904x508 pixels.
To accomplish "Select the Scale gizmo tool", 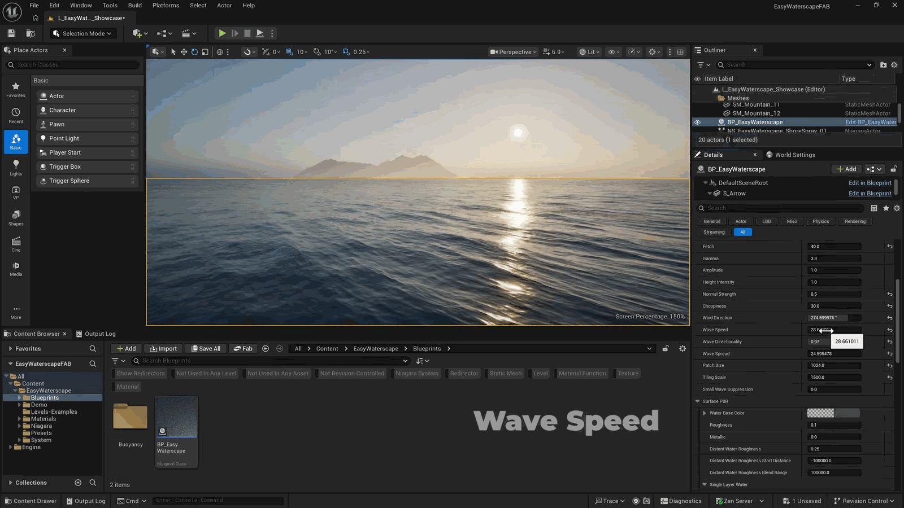I will point(205,52).
